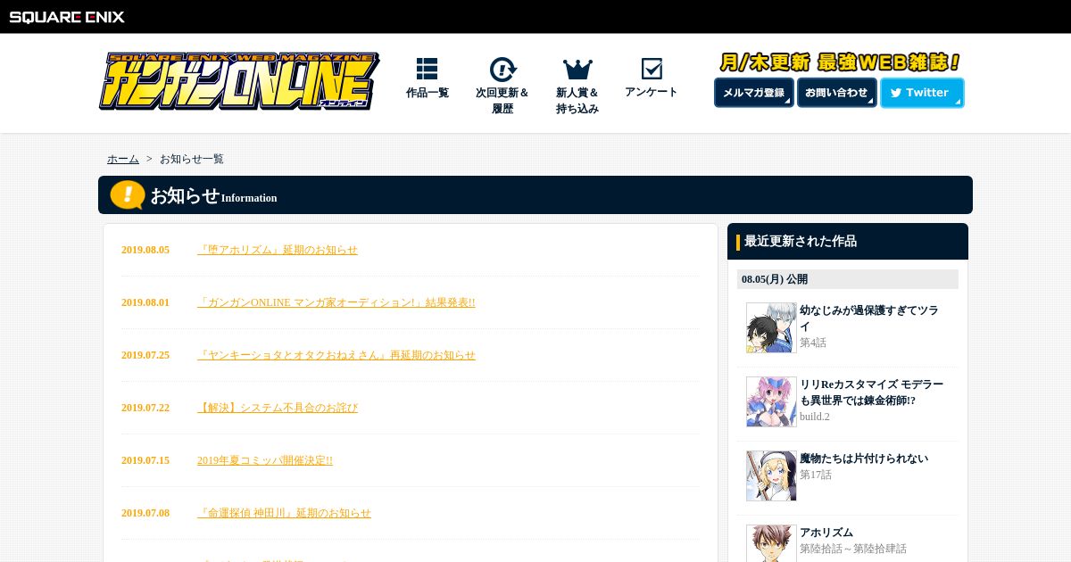Open 『命運探偵 神田川』延期のお知らせ link
The width and height of the screenshot is (1071, 562).
coord(284,513)
